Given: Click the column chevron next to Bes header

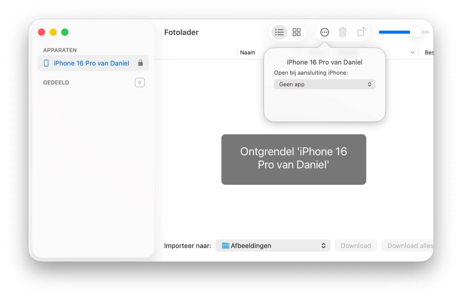Looking at the screenshot, I should pos(412,52).
